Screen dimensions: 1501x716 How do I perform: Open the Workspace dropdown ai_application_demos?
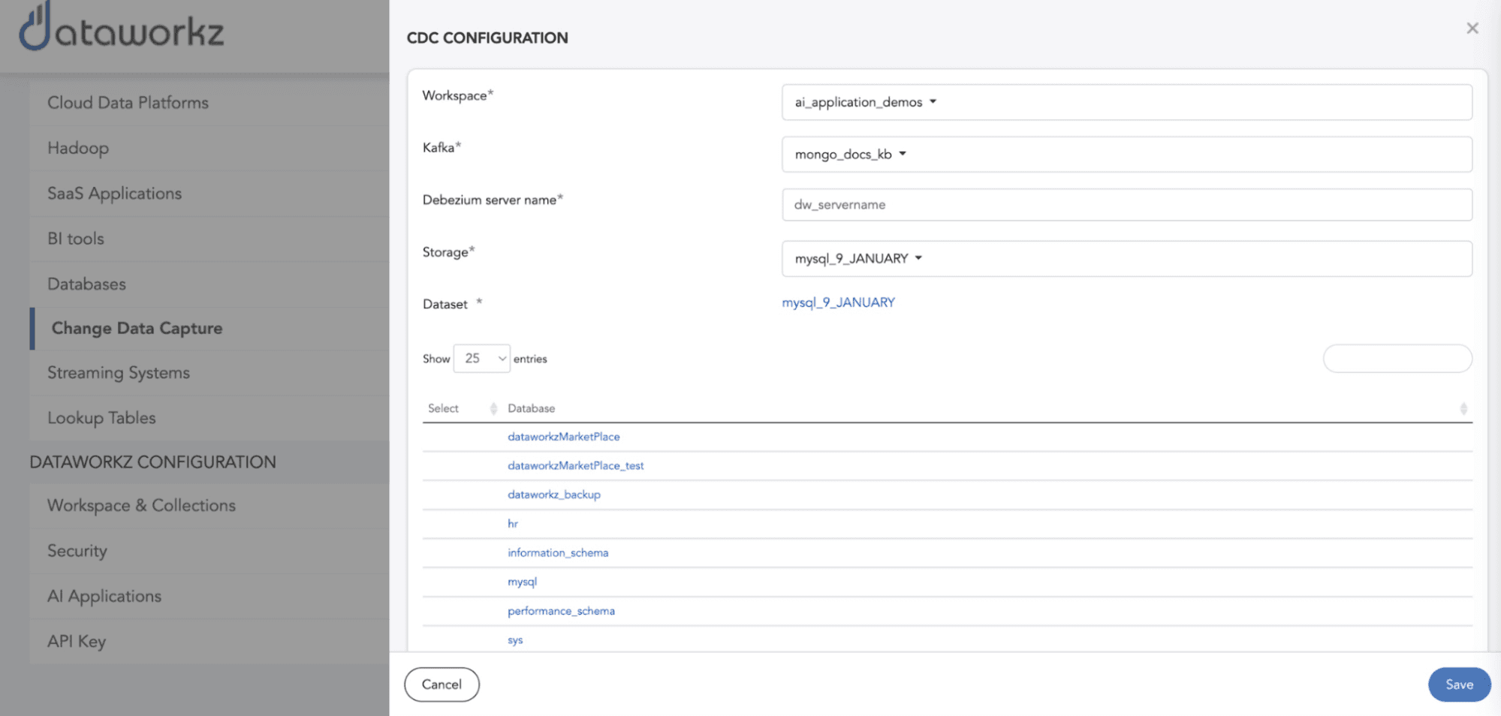(x=866, y=102)
